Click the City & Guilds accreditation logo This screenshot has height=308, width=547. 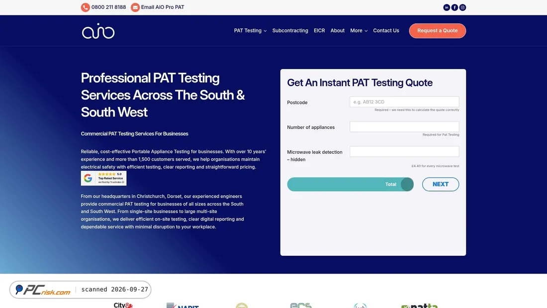pyautogui.click(x=123, y=305)
